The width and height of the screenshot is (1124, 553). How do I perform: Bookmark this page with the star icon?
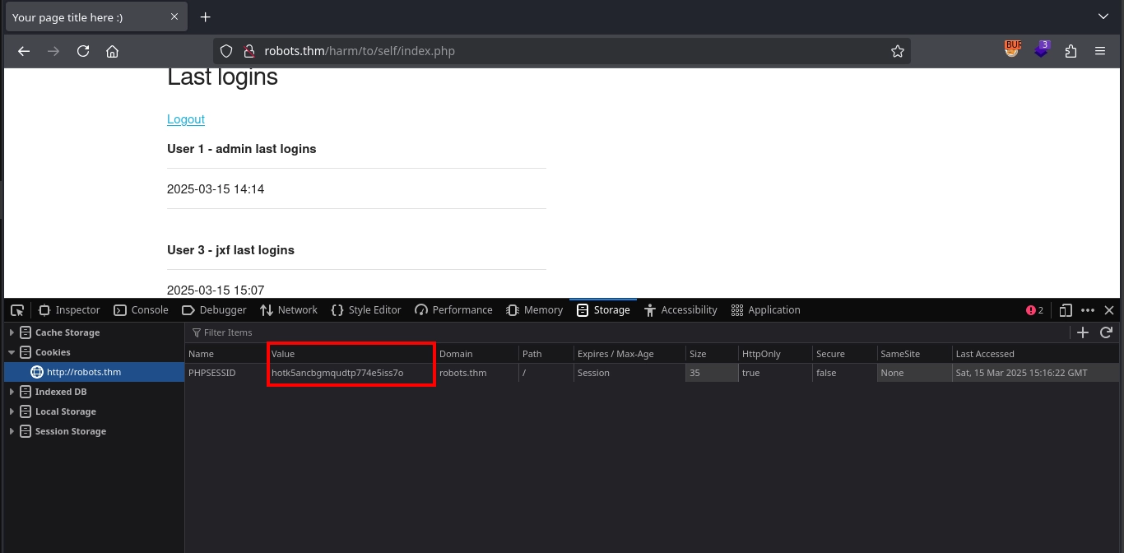(897, 51)
